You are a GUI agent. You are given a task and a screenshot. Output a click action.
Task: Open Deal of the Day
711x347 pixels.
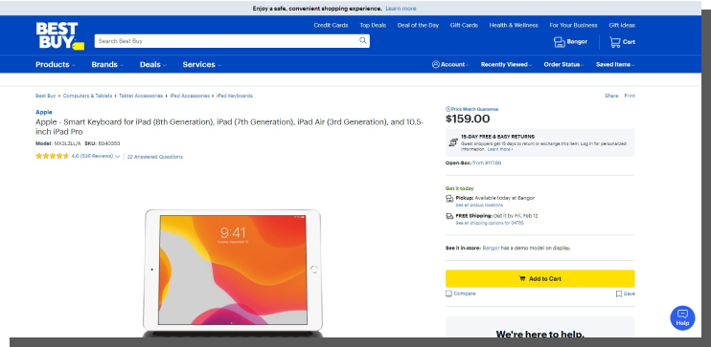point(418,26)
